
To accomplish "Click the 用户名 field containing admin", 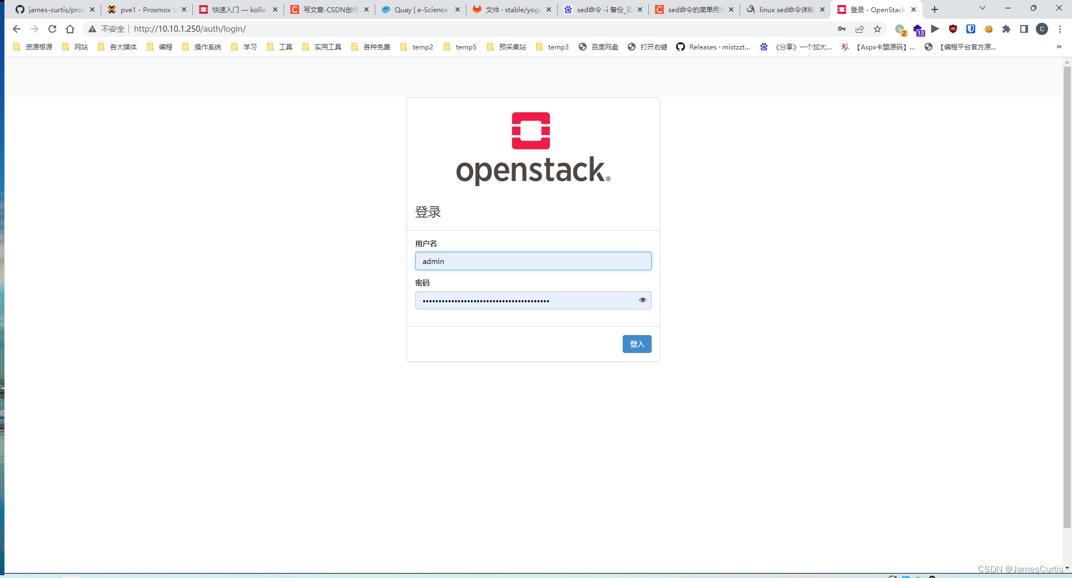I will point(533,261).
